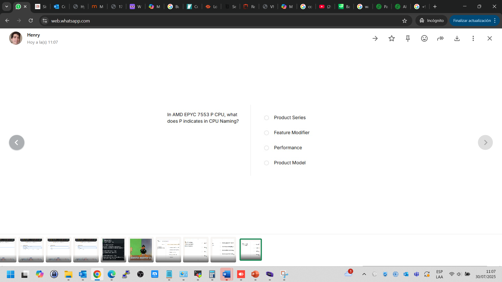Bookmark the page via address bar star
The width and height of the screenshot is (502, 282).
click(405, 21)
